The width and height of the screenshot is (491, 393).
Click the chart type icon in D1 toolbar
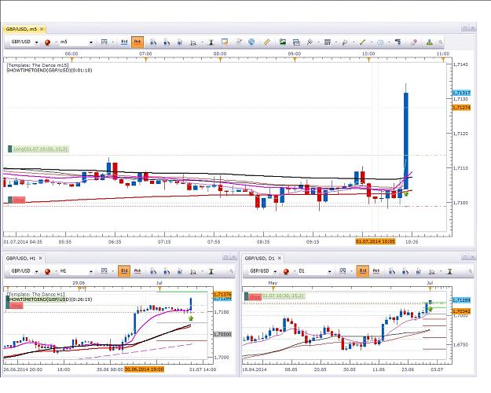pos(343,271)
